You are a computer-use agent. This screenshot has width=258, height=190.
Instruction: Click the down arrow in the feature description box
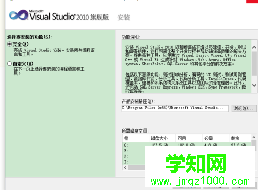coord(254,85)
